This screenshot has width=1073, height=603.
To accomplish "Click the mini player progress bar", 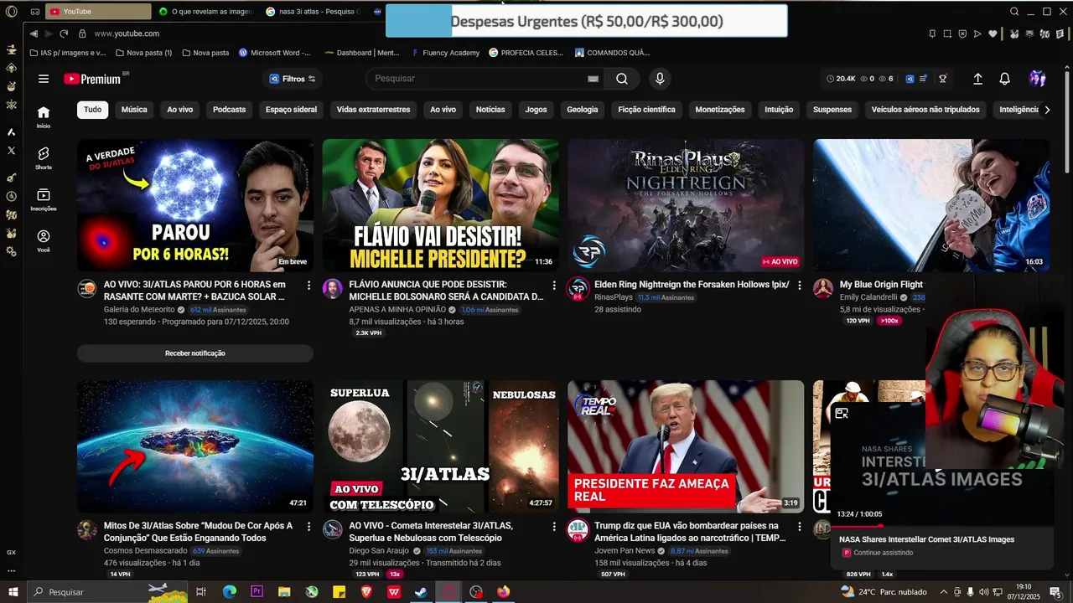I will pyautogui.click(x=941, y=526).
